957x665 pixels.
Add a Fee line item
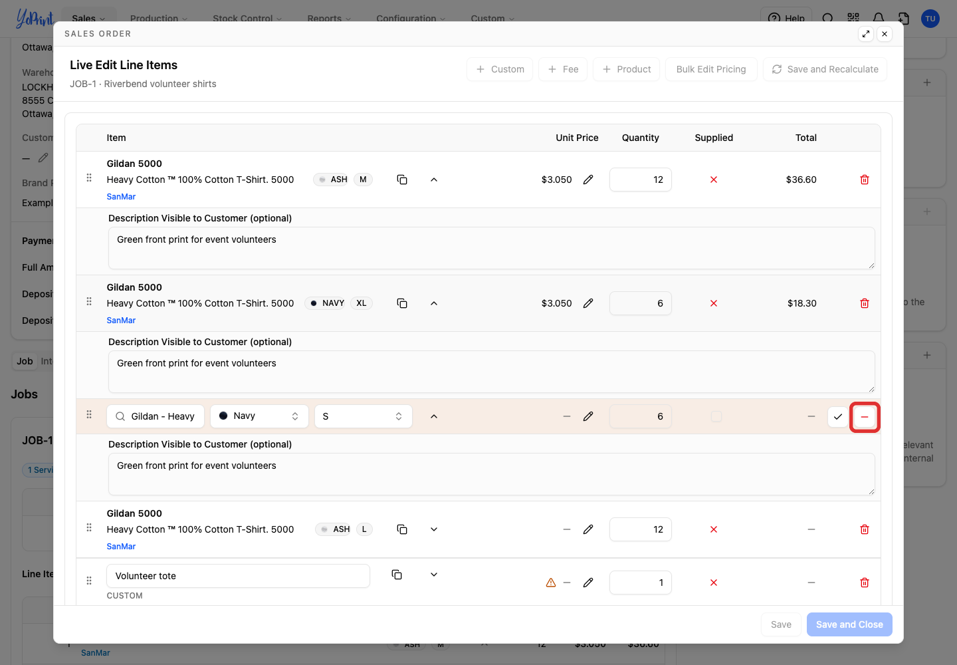pyautogui.click(x=563, y=69)
